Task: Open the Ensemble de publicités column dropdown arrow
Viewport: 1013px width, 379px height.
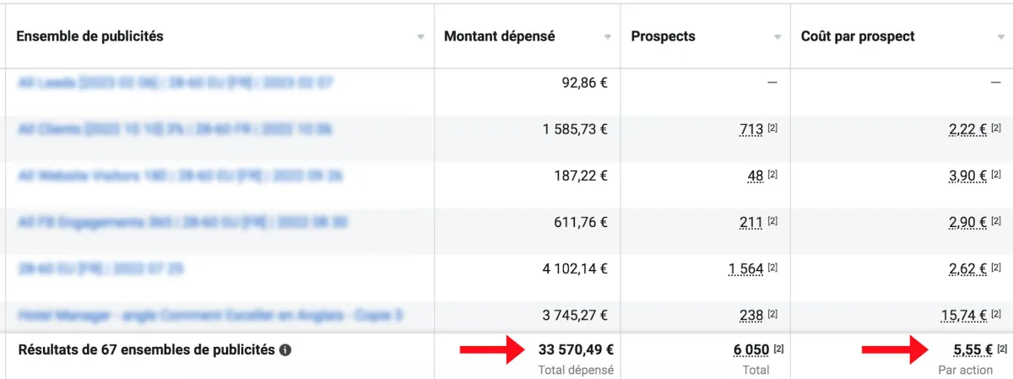Action: [420, 37]
